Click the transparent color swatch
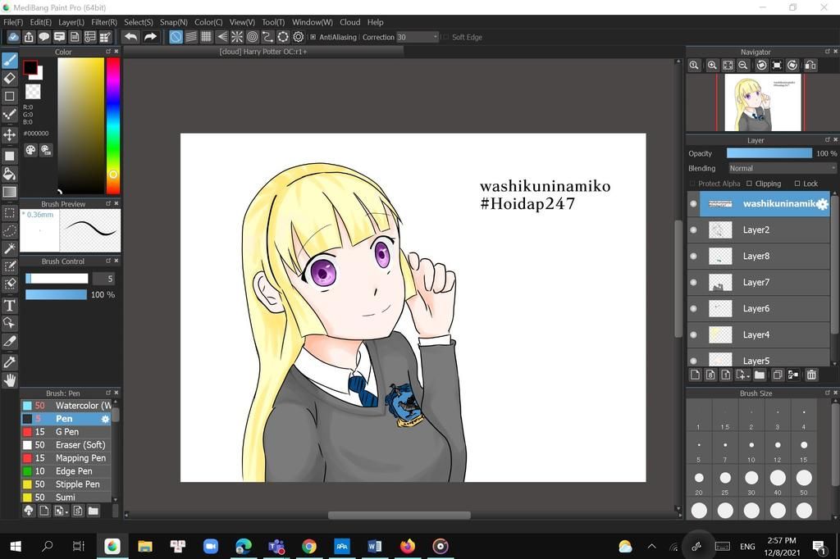The height and width of the screenshot is (559, 840). click(x=33, y=92)
